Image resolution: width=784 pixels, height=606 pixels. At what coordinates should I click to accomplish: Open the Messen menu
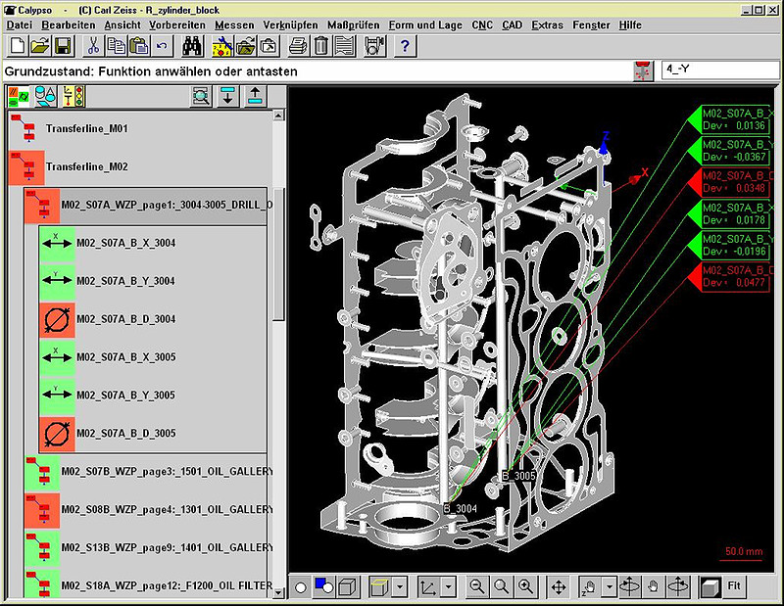[234, 25]
